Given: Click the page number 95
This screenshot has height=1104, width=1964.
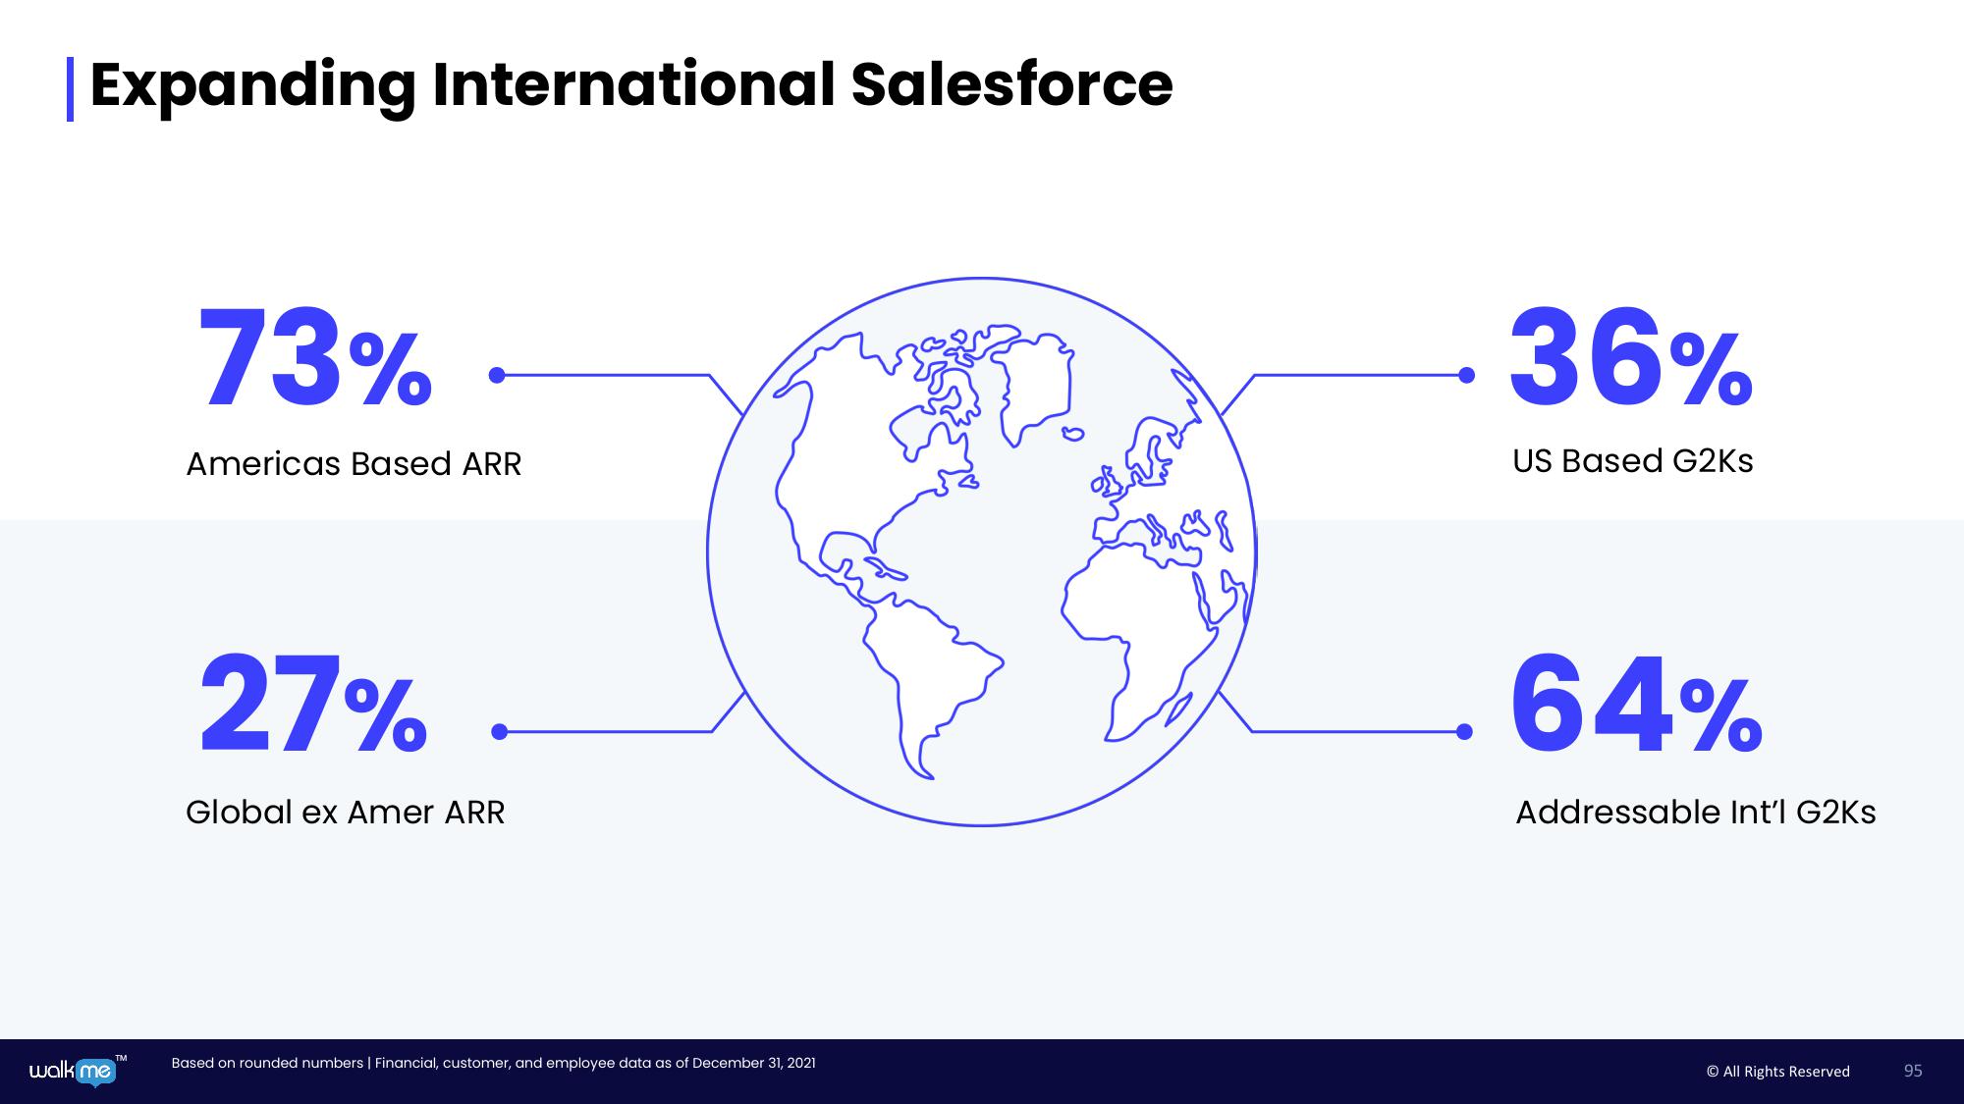Looking at the screenshot, I should (x=1913, y=1071).
